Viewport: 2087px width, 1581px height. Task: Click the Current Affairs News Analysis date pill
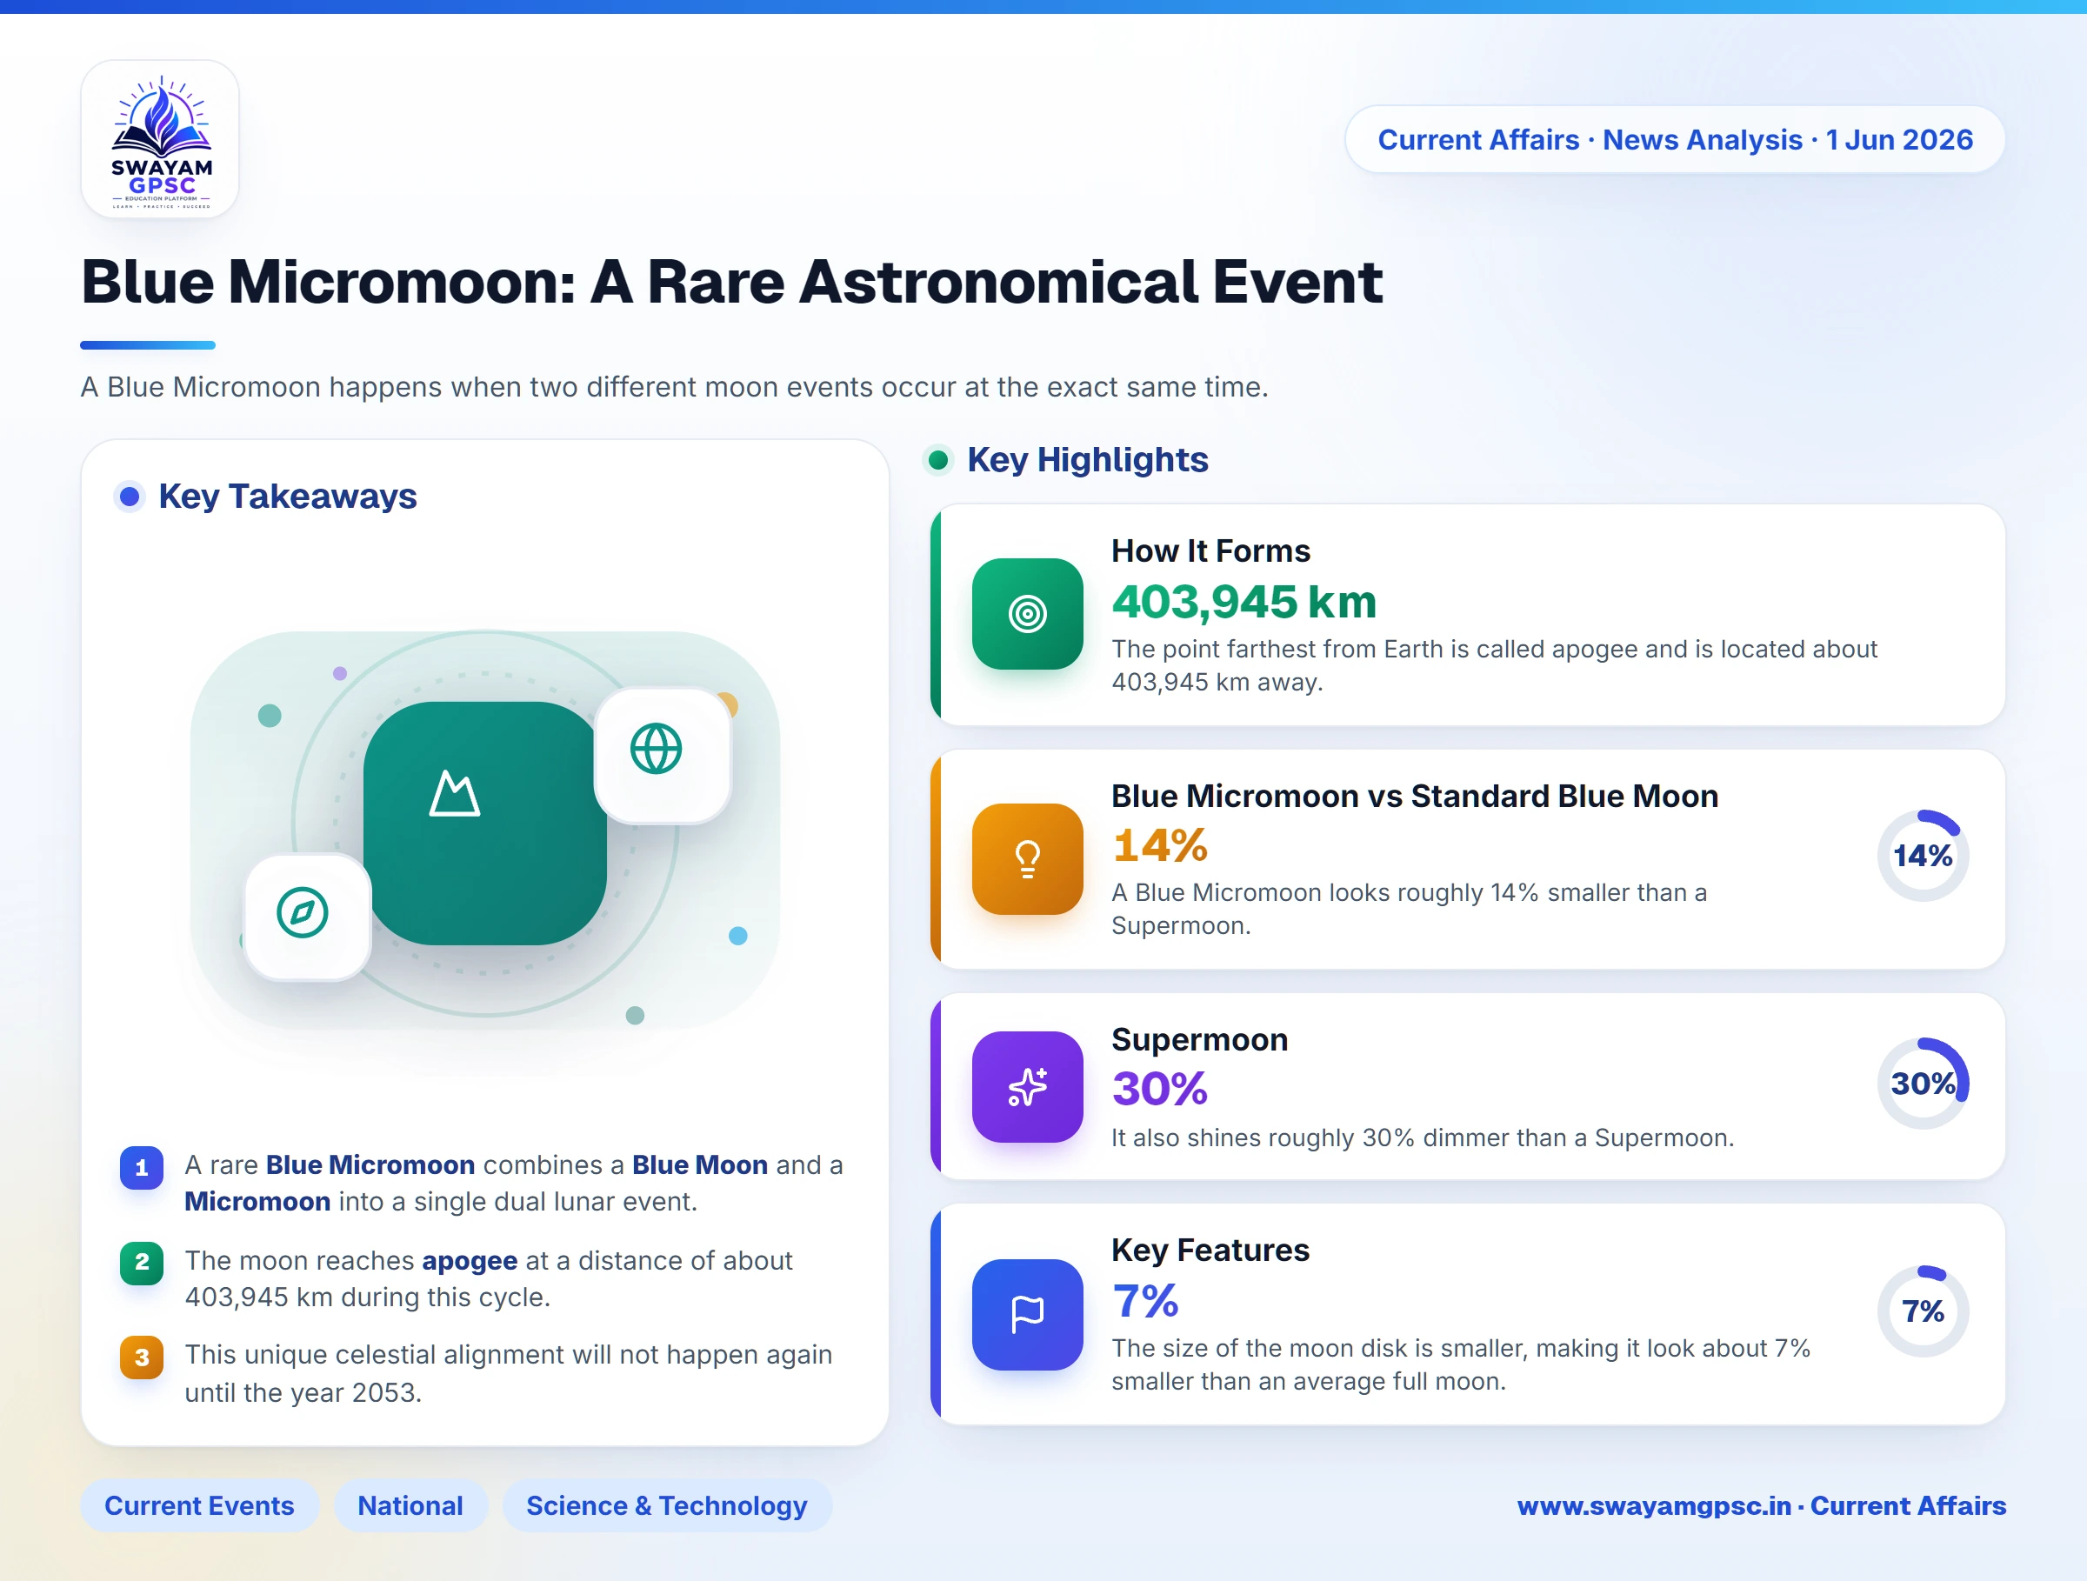(x=1675, y=140)
